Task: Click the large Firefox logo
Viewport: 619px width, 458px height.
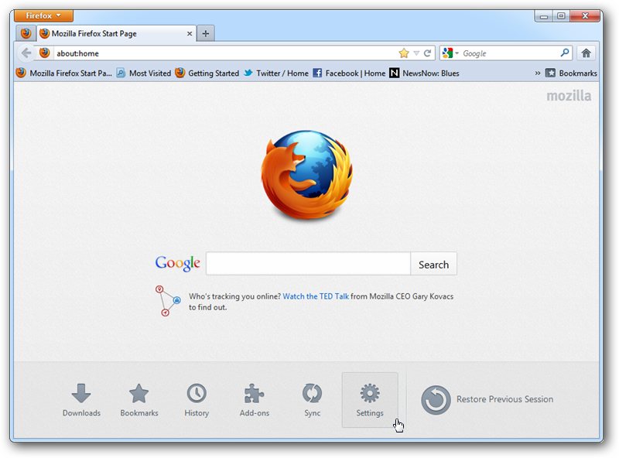Action: (307, 175)
